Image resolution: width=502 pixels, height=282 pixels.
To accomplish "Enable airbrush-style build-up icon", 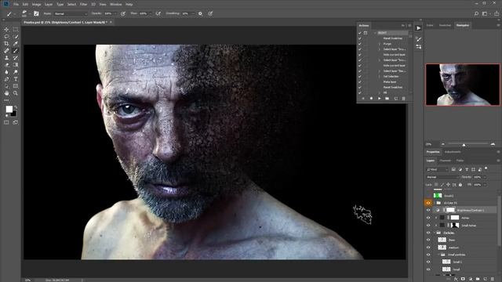I will click(x=158, y=14).
